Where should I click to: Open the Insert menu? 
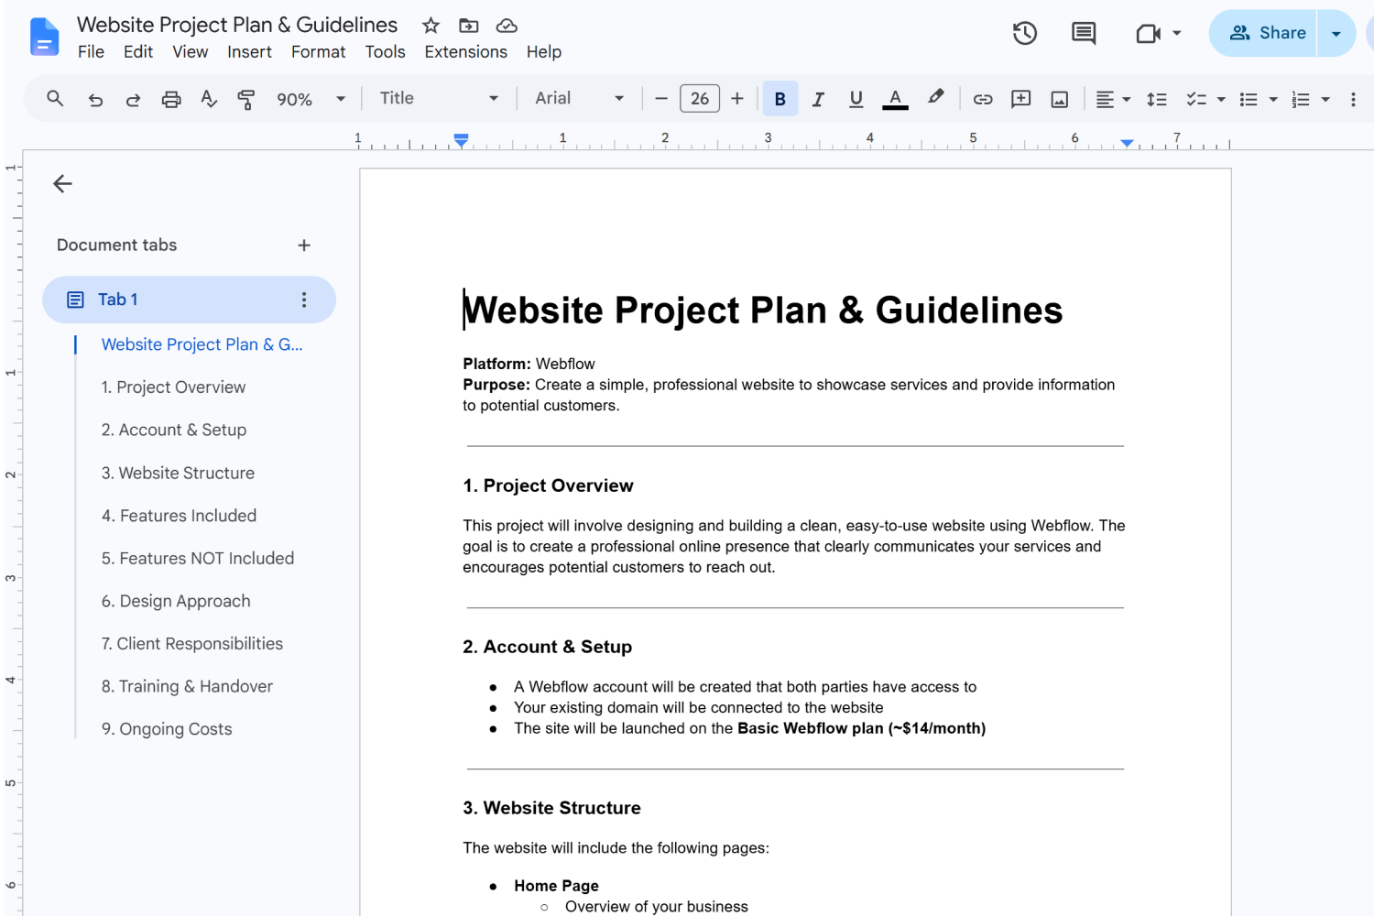tap(249, 52)
